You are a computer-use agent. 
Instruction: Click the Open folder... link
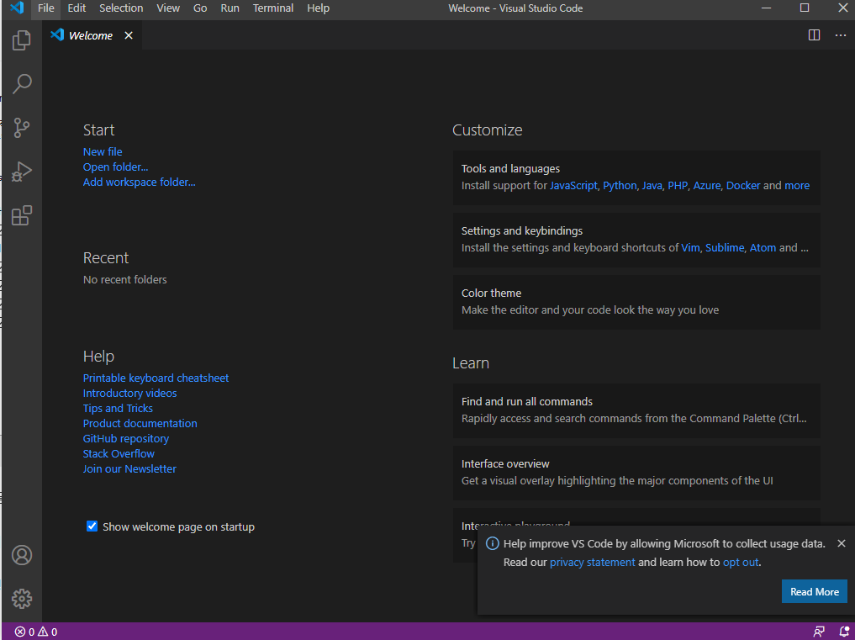pyautogui.click(x=116, y=167)
